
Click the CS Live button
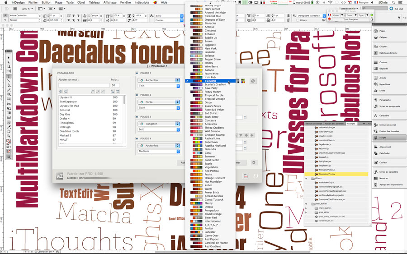click(396, 9)
